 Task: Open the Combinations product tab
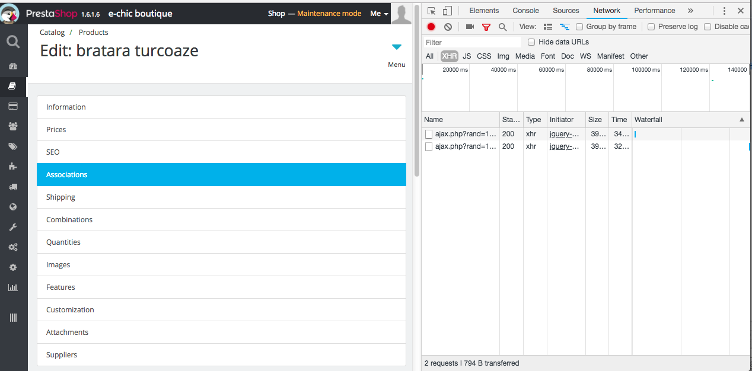pos(221,220)
